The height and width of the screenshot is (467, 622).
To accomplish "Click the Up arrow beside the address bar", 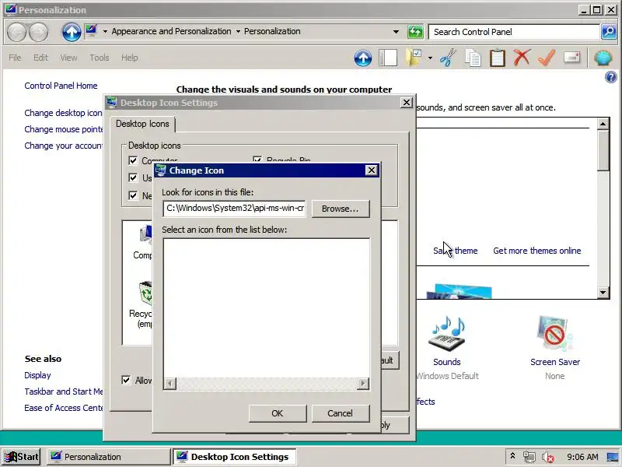I will pyautogui.click(x=72, y=32).
